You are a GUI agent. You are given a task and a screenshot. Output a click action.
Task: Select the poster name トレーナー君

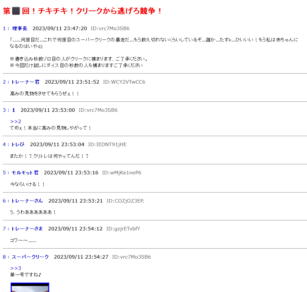pyautogui.click(x=25, y=82)
